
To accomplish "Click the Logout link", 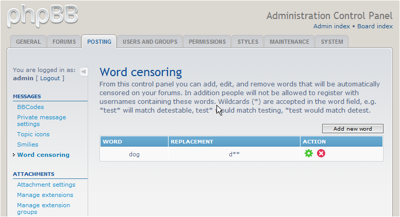I will (x=50, y=78).
